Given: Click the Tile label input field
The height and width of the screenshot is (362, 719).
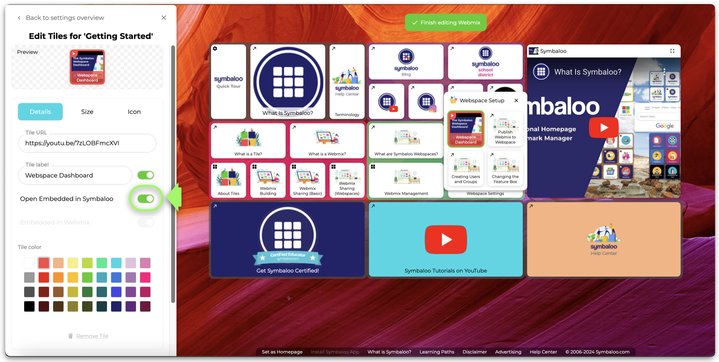Looking at the screenshot, I should (x=75, y=175).
